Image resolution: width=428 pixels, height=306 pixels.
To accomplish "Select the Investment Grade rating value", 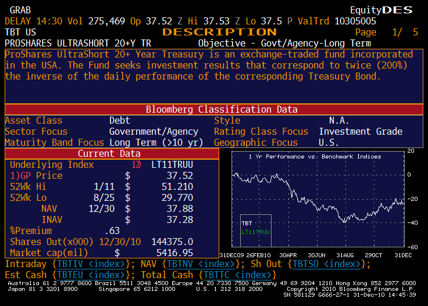I will tap(361, 131).
